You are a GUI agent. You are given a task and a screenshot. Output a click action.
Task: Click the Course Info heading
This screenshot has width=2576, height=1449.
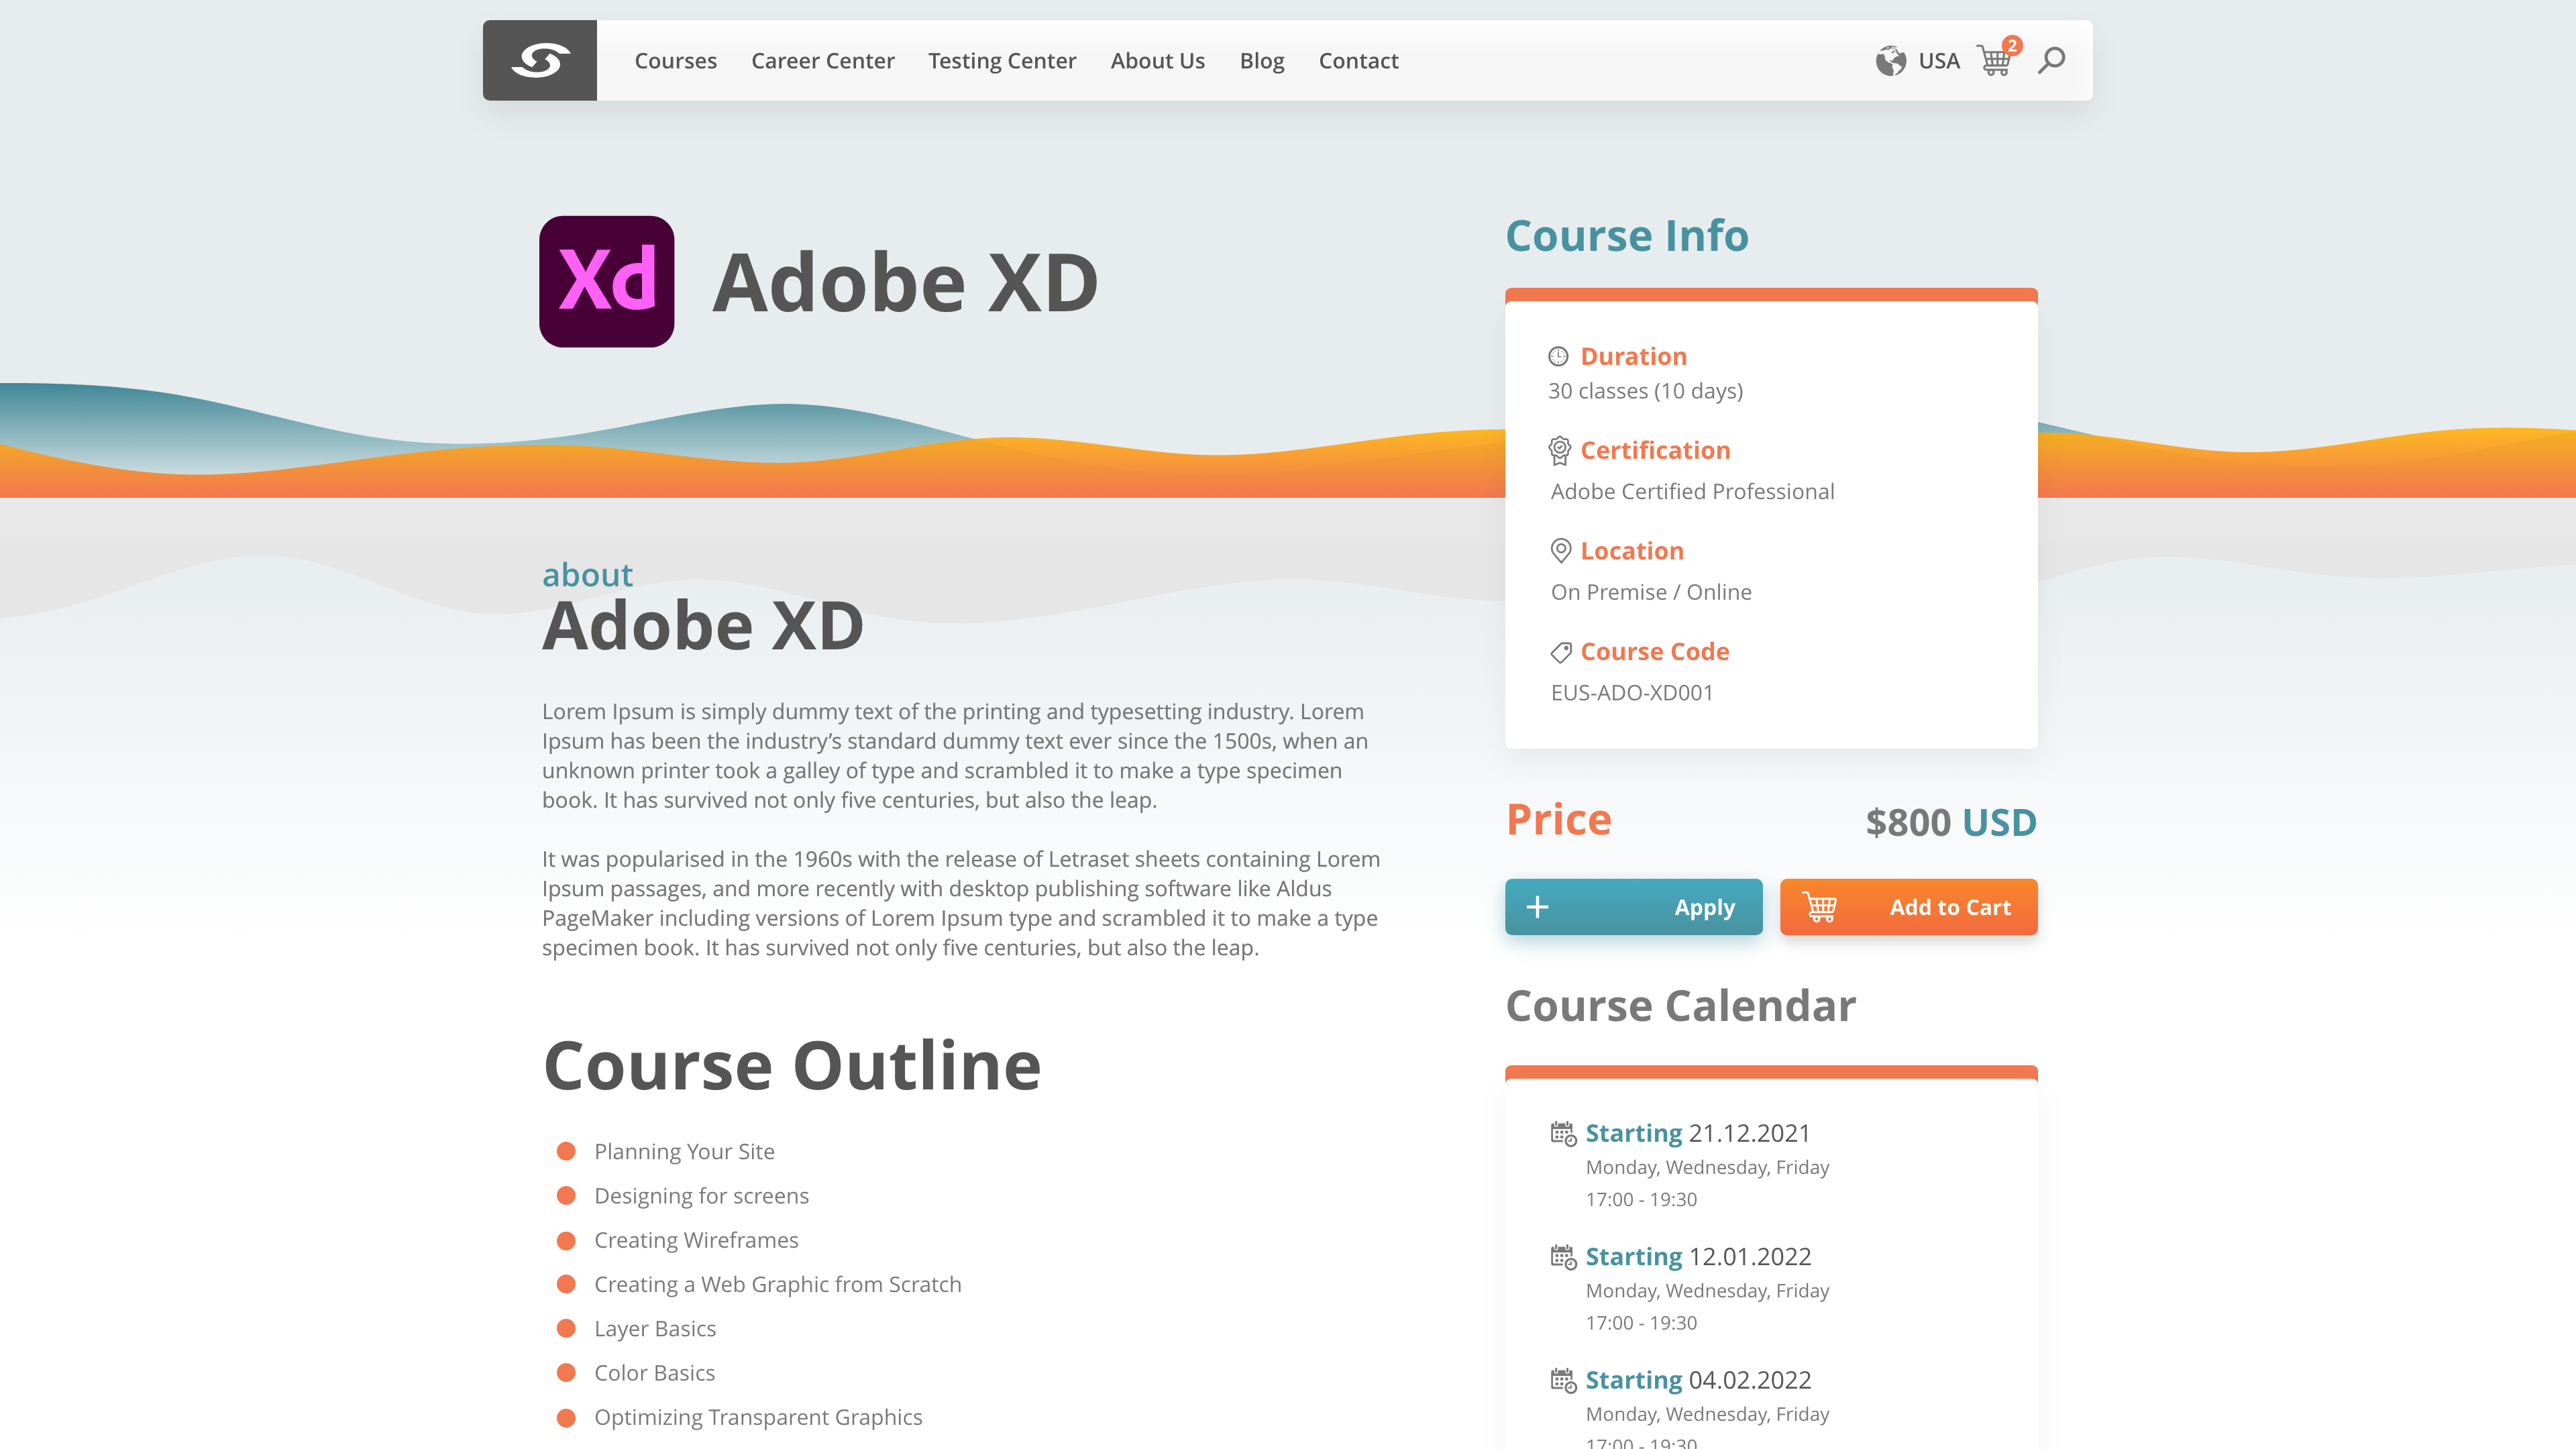(x=1626, y=235)
